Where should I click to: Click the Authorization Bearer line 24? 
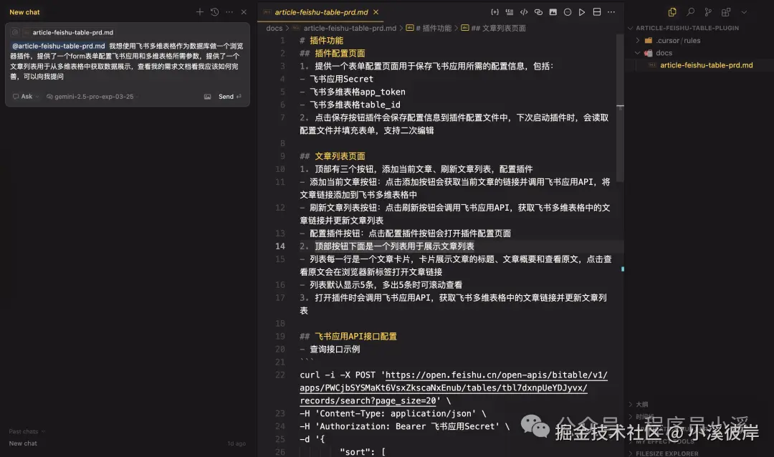[404, 426]
